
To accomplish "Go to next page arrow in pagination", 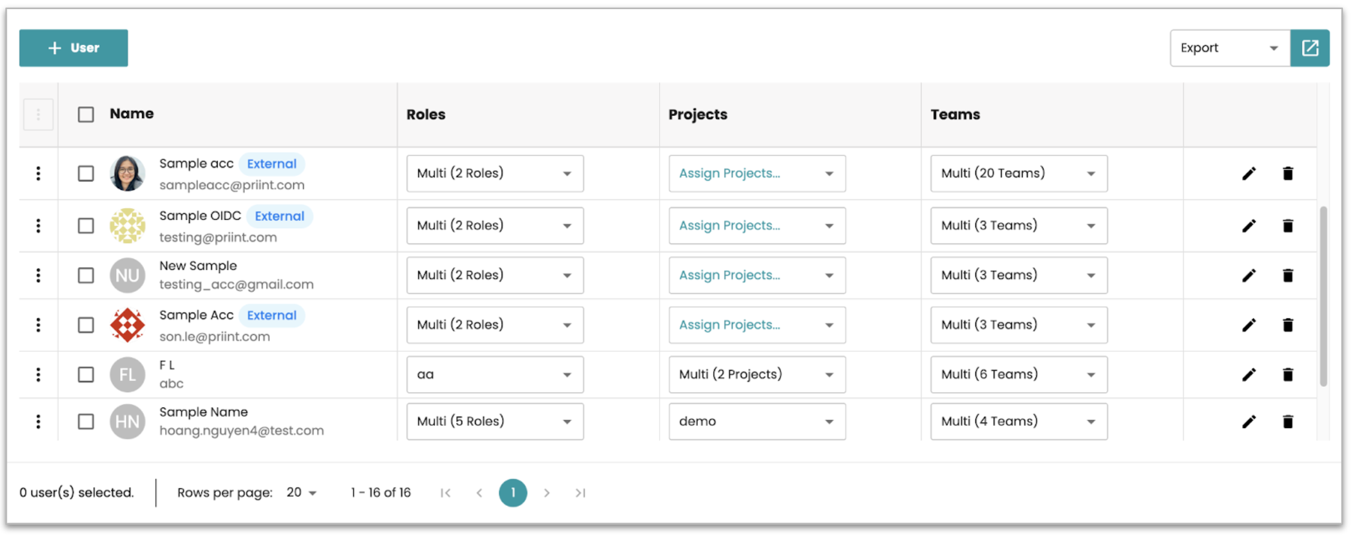I will click(x=547, y=493).
